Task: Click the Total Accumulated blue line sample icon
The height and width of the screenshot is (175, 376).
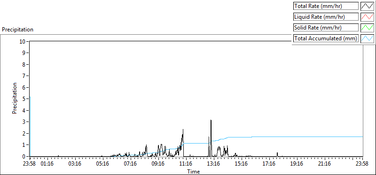Action: coord(367,38)
